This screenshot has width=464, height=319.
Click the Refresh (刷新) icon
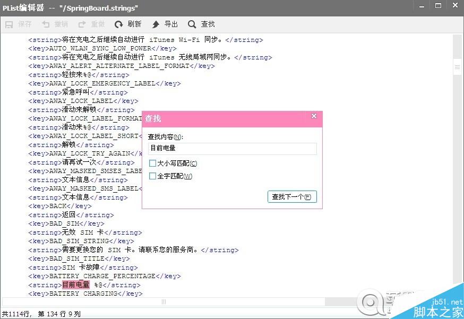pos(119,24)
